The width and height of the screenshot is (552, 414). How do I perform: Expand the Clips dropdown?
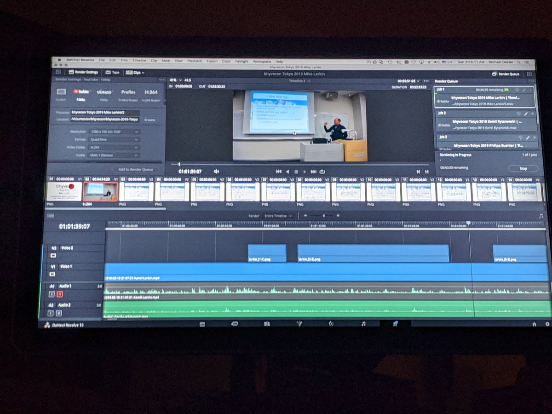pos(135,72)
